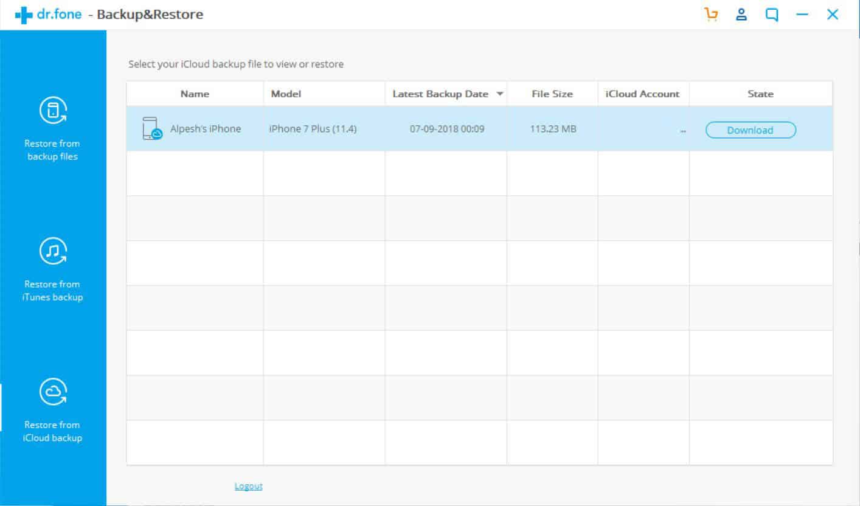
Task: Select 'Restore from backup files' label
Action: point(52,150)
